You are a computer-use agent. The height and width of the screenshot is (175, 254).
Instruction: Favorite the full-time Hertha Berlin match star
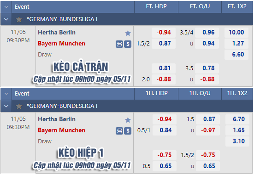pos(128,33)
